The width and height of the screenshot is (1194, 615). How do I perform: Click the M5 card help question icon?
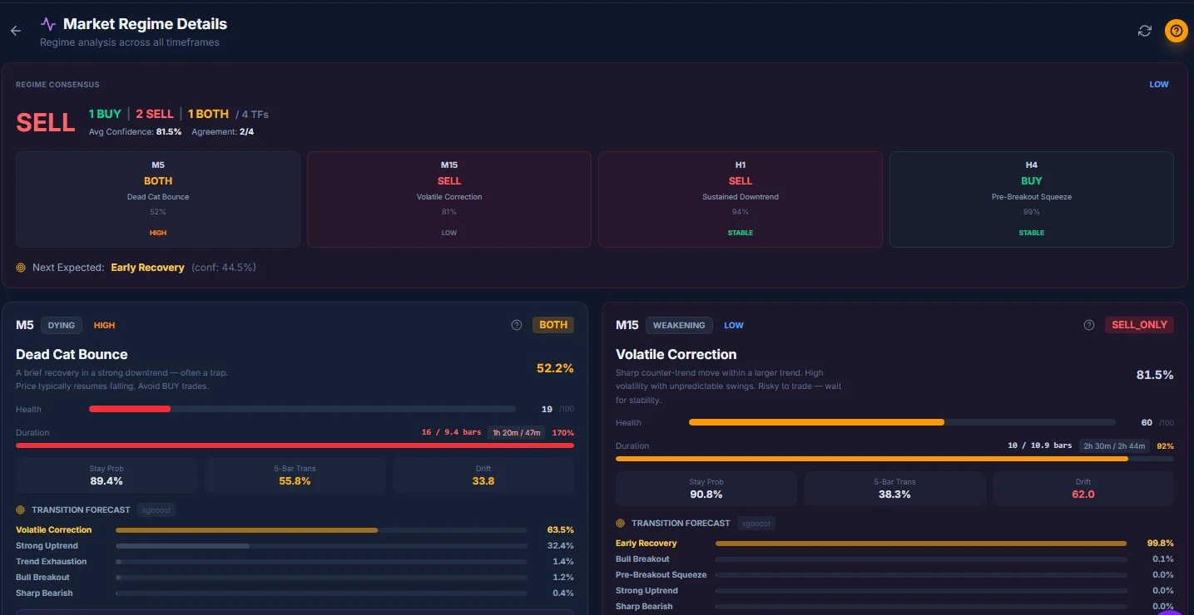pyautogui.click(x=517, y=325)
